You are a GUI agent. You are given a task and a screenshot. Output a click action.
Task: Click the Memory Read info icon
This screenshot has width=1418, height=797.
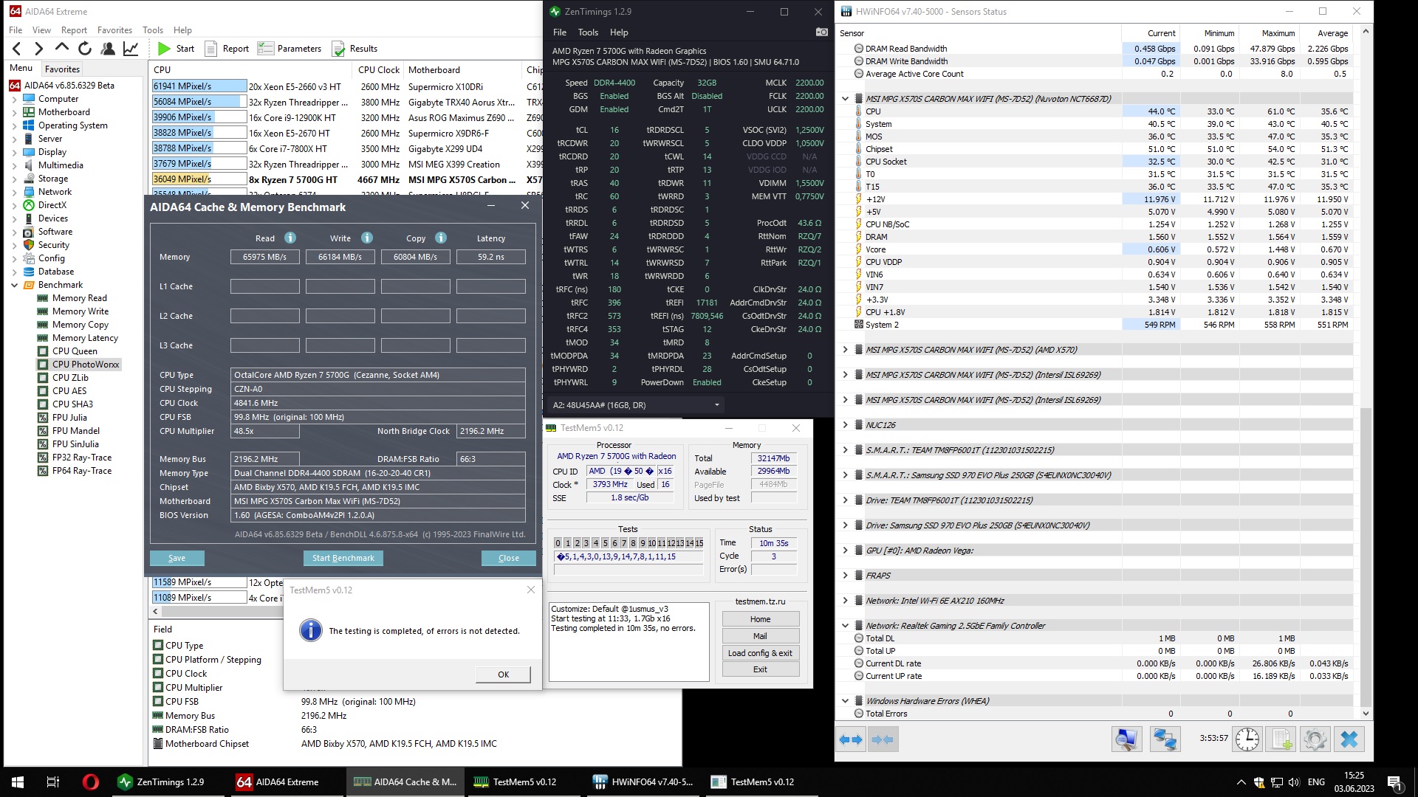pos(290,238)
